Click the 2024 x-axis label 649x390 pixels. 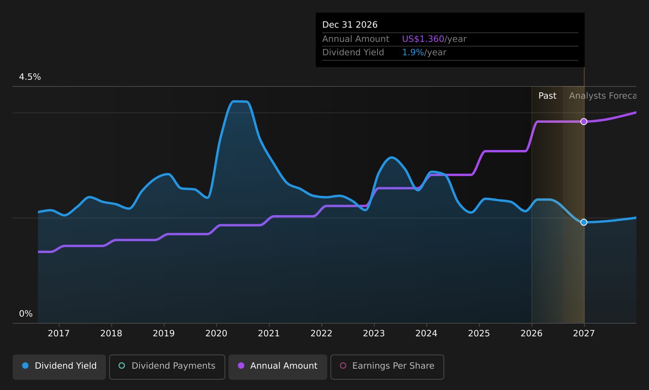point(426,334)
